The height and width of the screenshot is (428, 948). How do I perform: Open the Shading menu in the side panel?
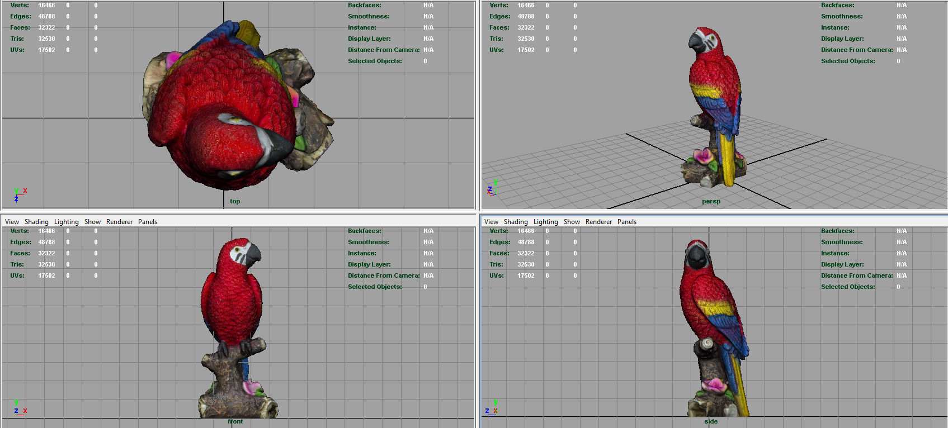(516, 222)
